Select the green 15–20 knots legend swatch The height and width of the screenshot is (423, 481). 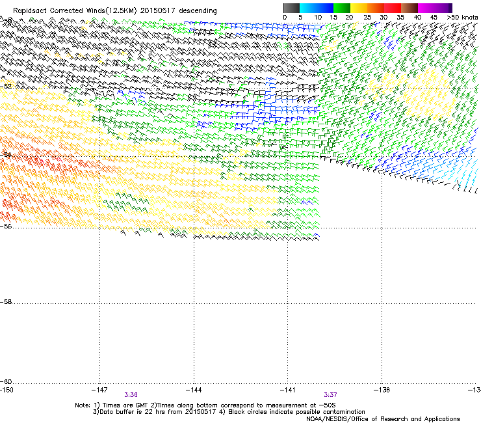coord(342,8)
